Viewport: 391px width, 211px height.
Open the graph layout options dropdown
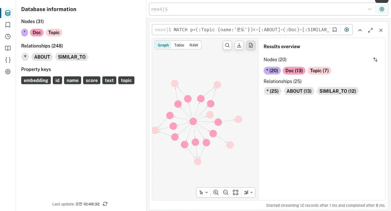[248, 192]
